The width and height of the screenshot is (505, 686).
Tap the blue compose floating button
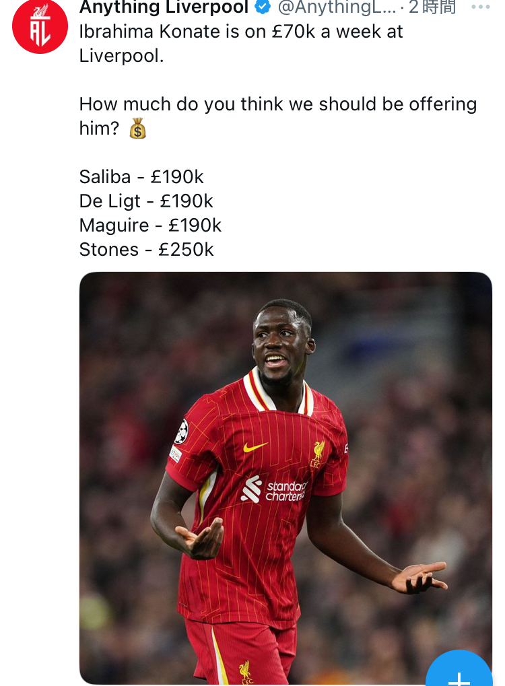[459, 668]
